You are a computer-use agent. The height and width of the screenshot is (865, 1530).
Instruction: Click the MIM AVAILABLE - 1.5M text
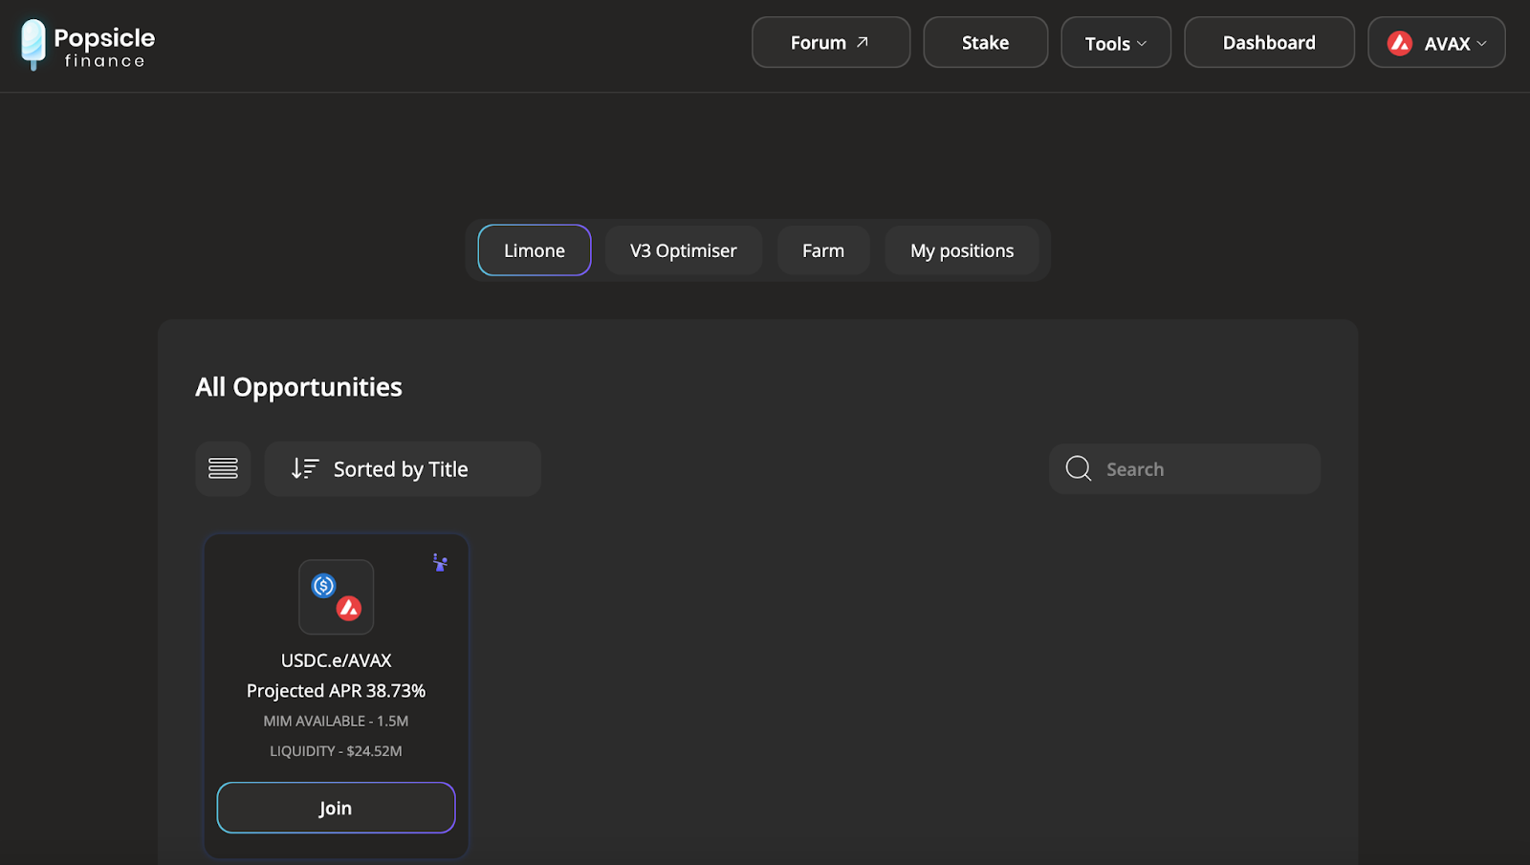click(x=336, y=721)
